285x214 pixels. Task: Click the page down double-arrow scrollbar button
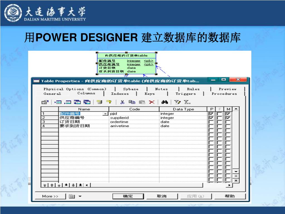pyautogui.click(x=236, y=181)
